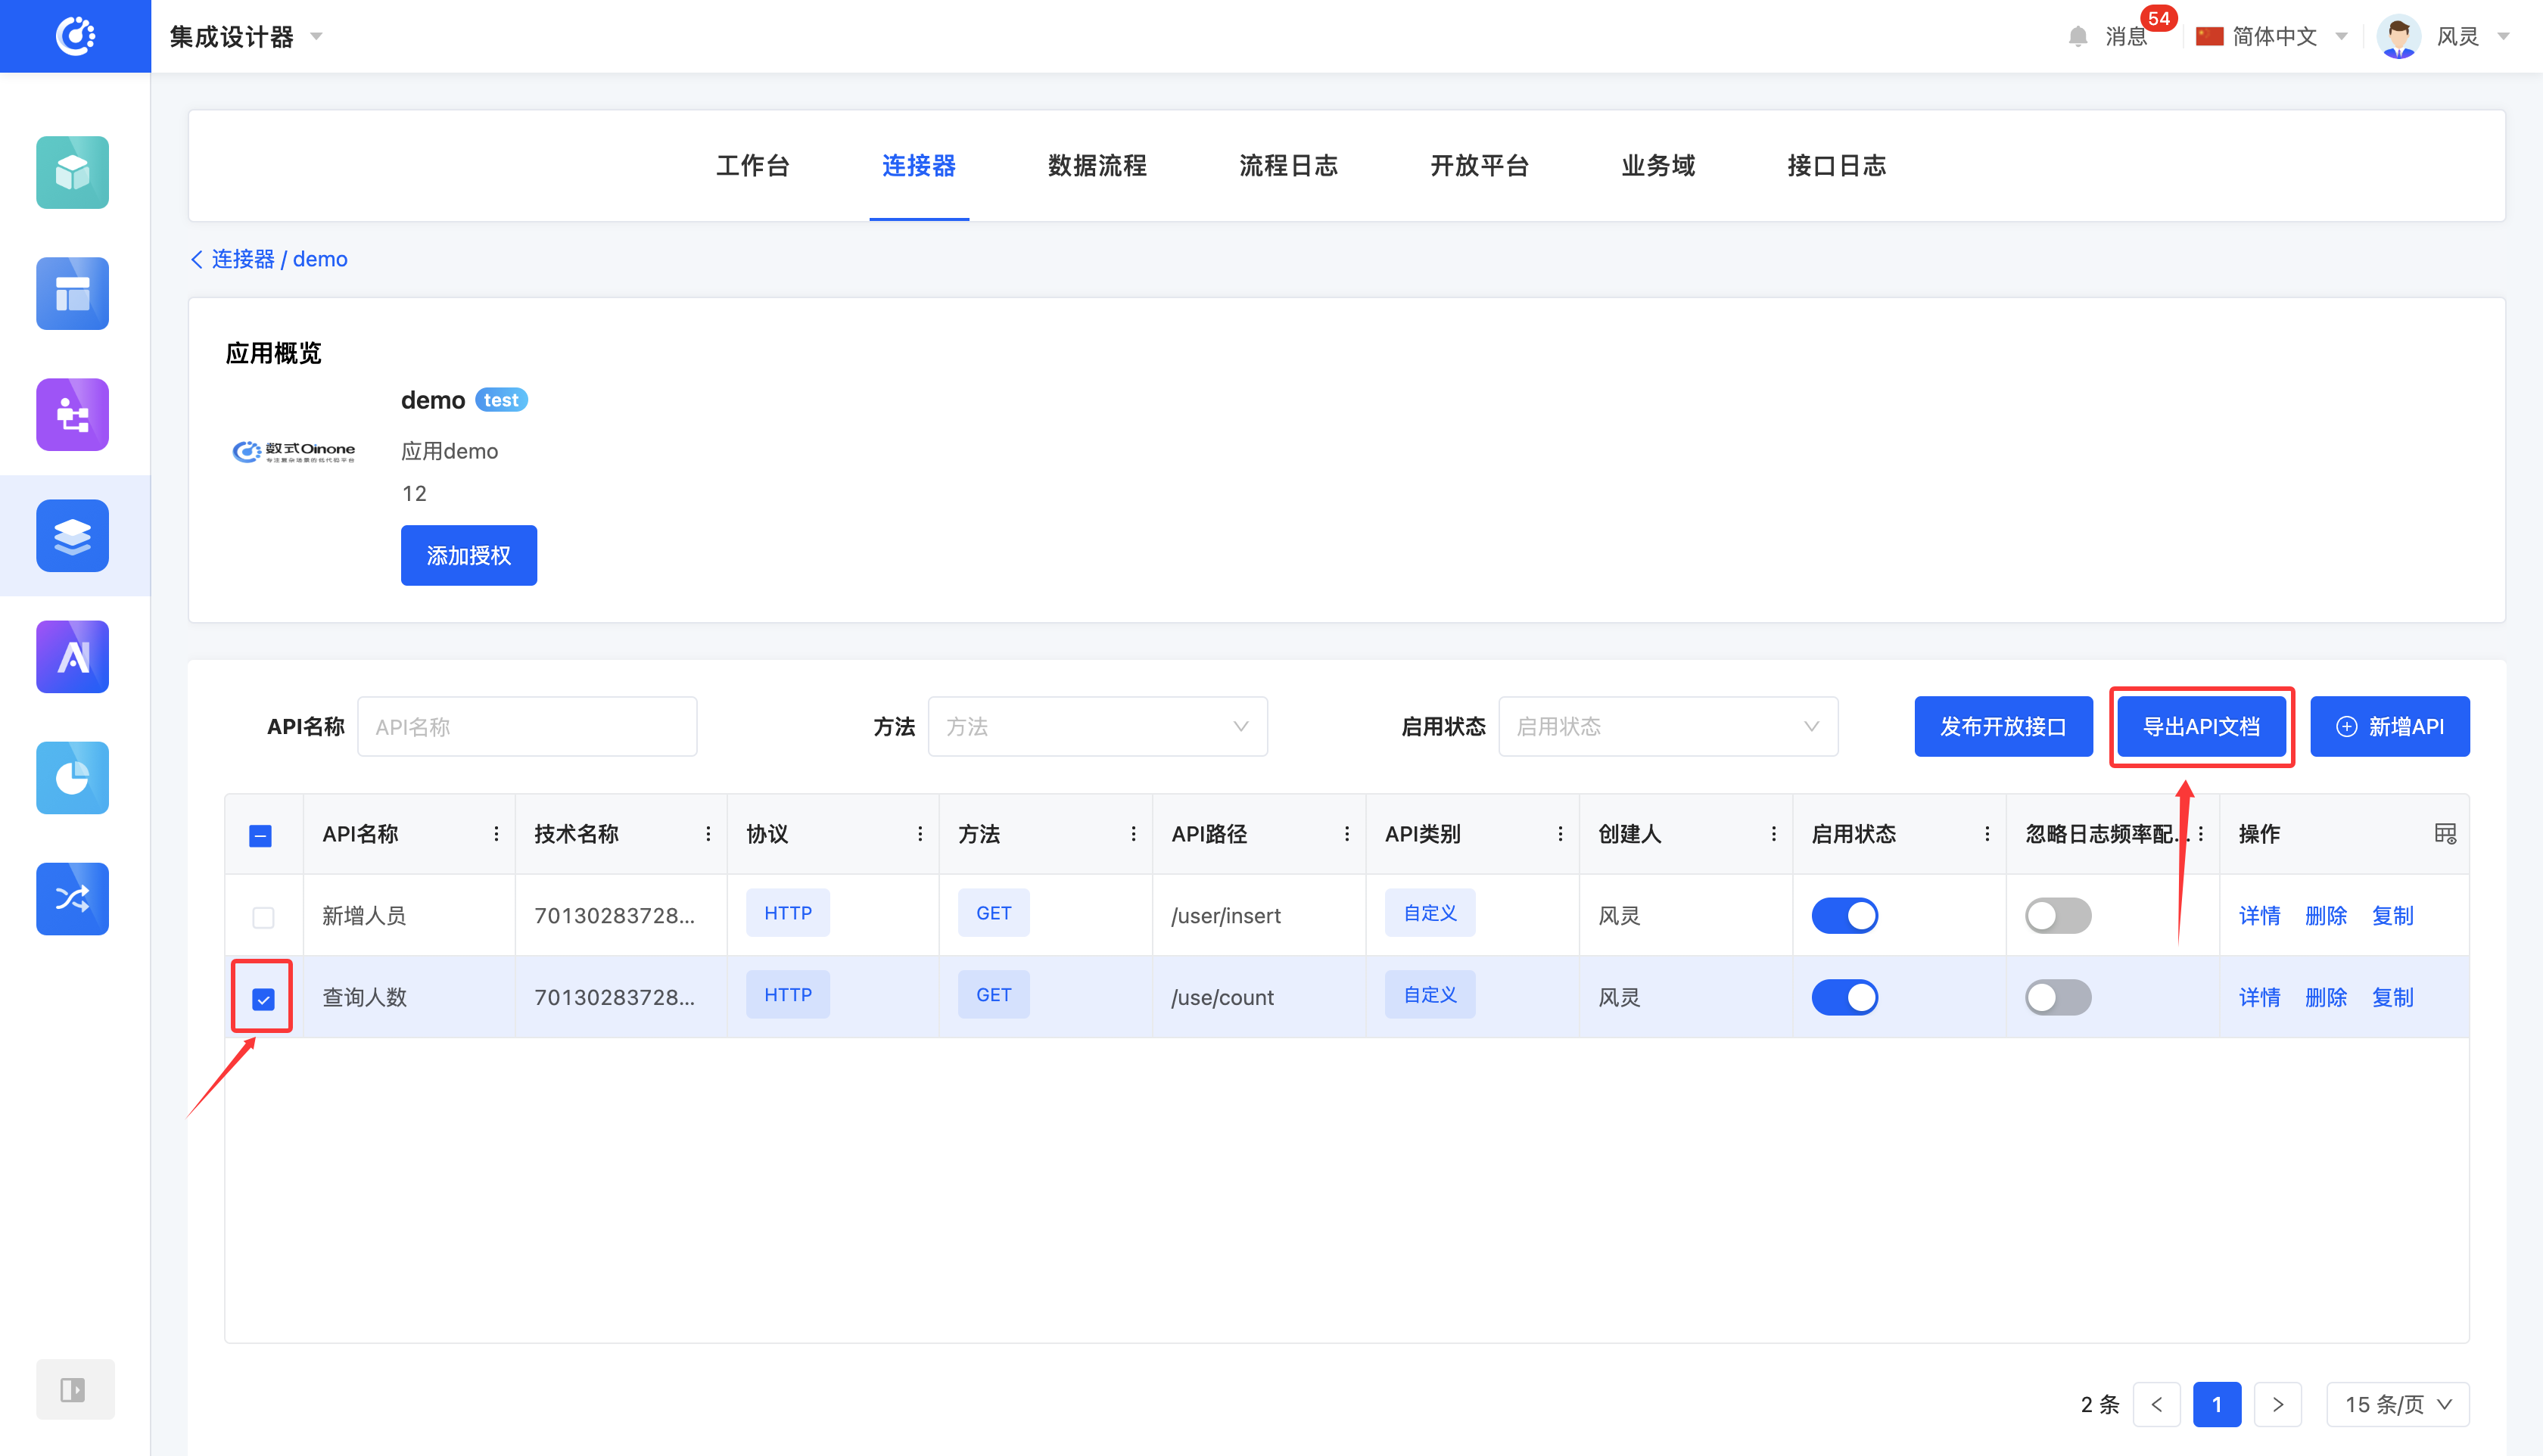Check the 新增人员 row checkbox
The image size is (2543, 1456).
pyautogui.click(x=263, y=916)
